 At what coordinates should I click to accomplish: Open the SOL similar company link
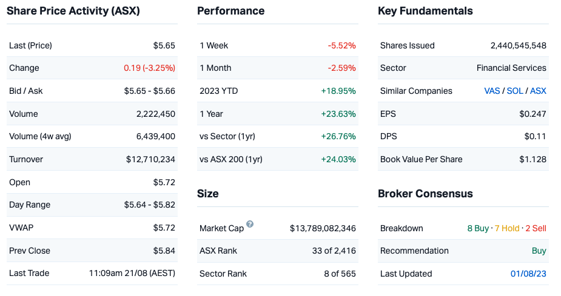pos(515,91)
